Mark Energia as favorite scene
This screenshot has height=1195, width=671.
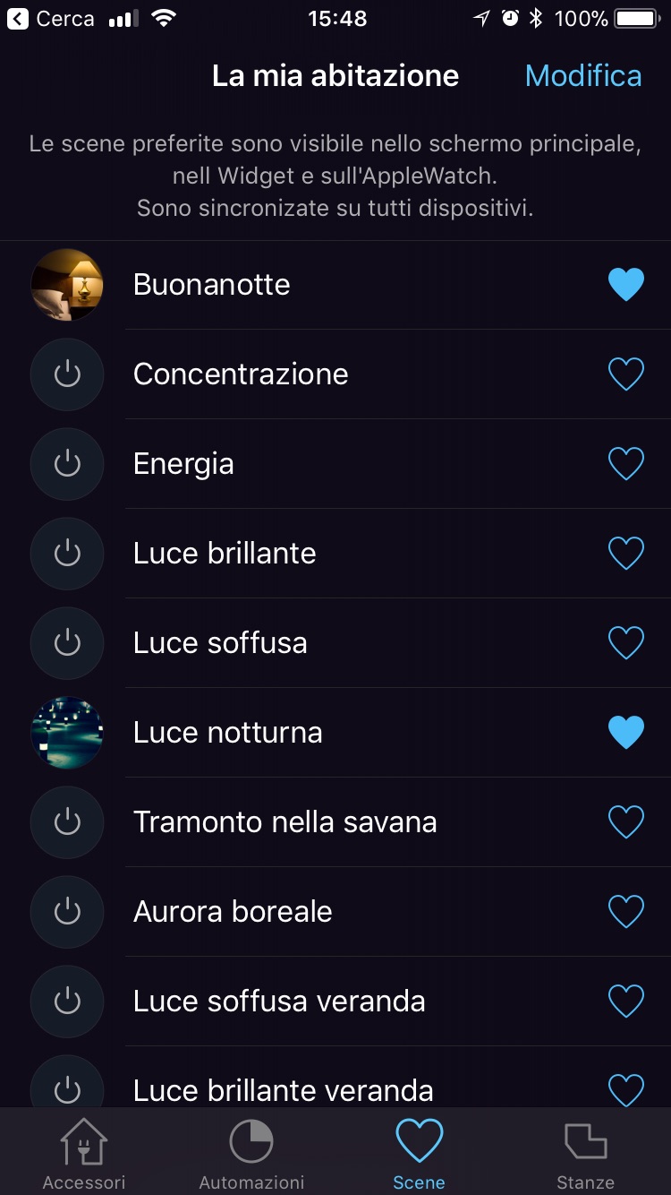[625, 464]
